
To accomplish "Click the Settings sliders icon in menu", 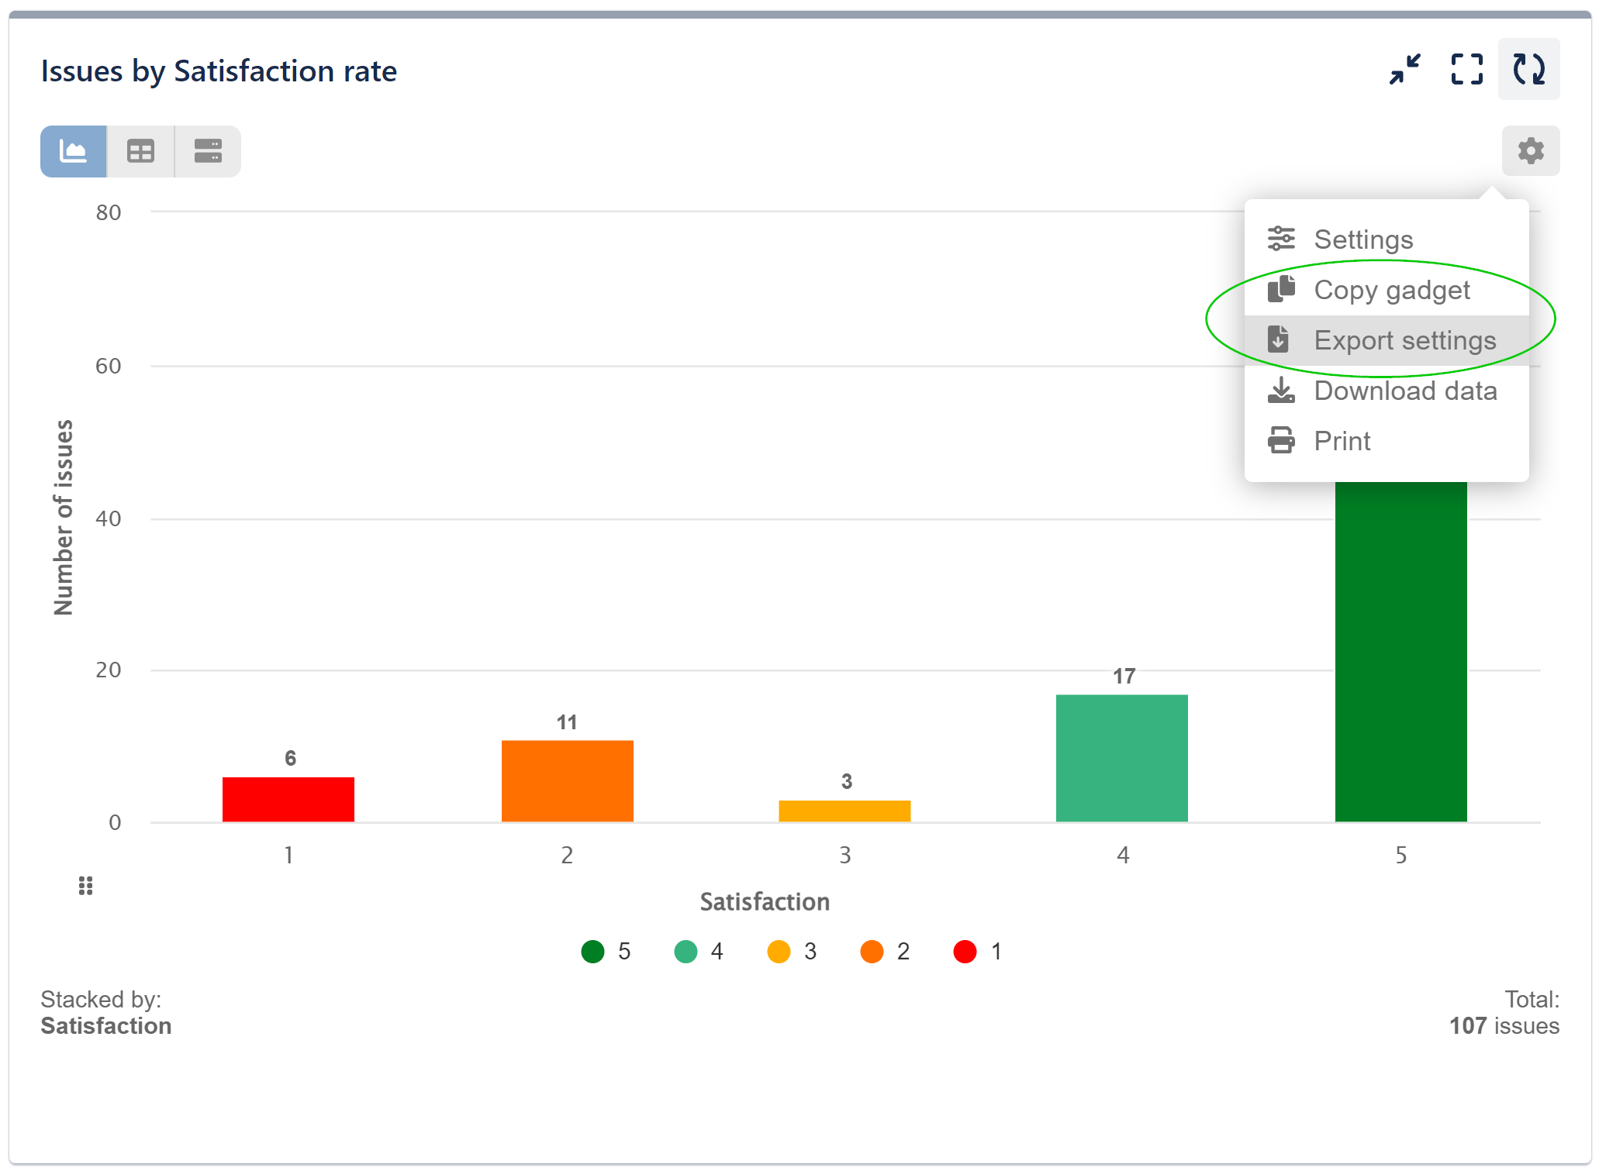I will (x=1280, y=239).
